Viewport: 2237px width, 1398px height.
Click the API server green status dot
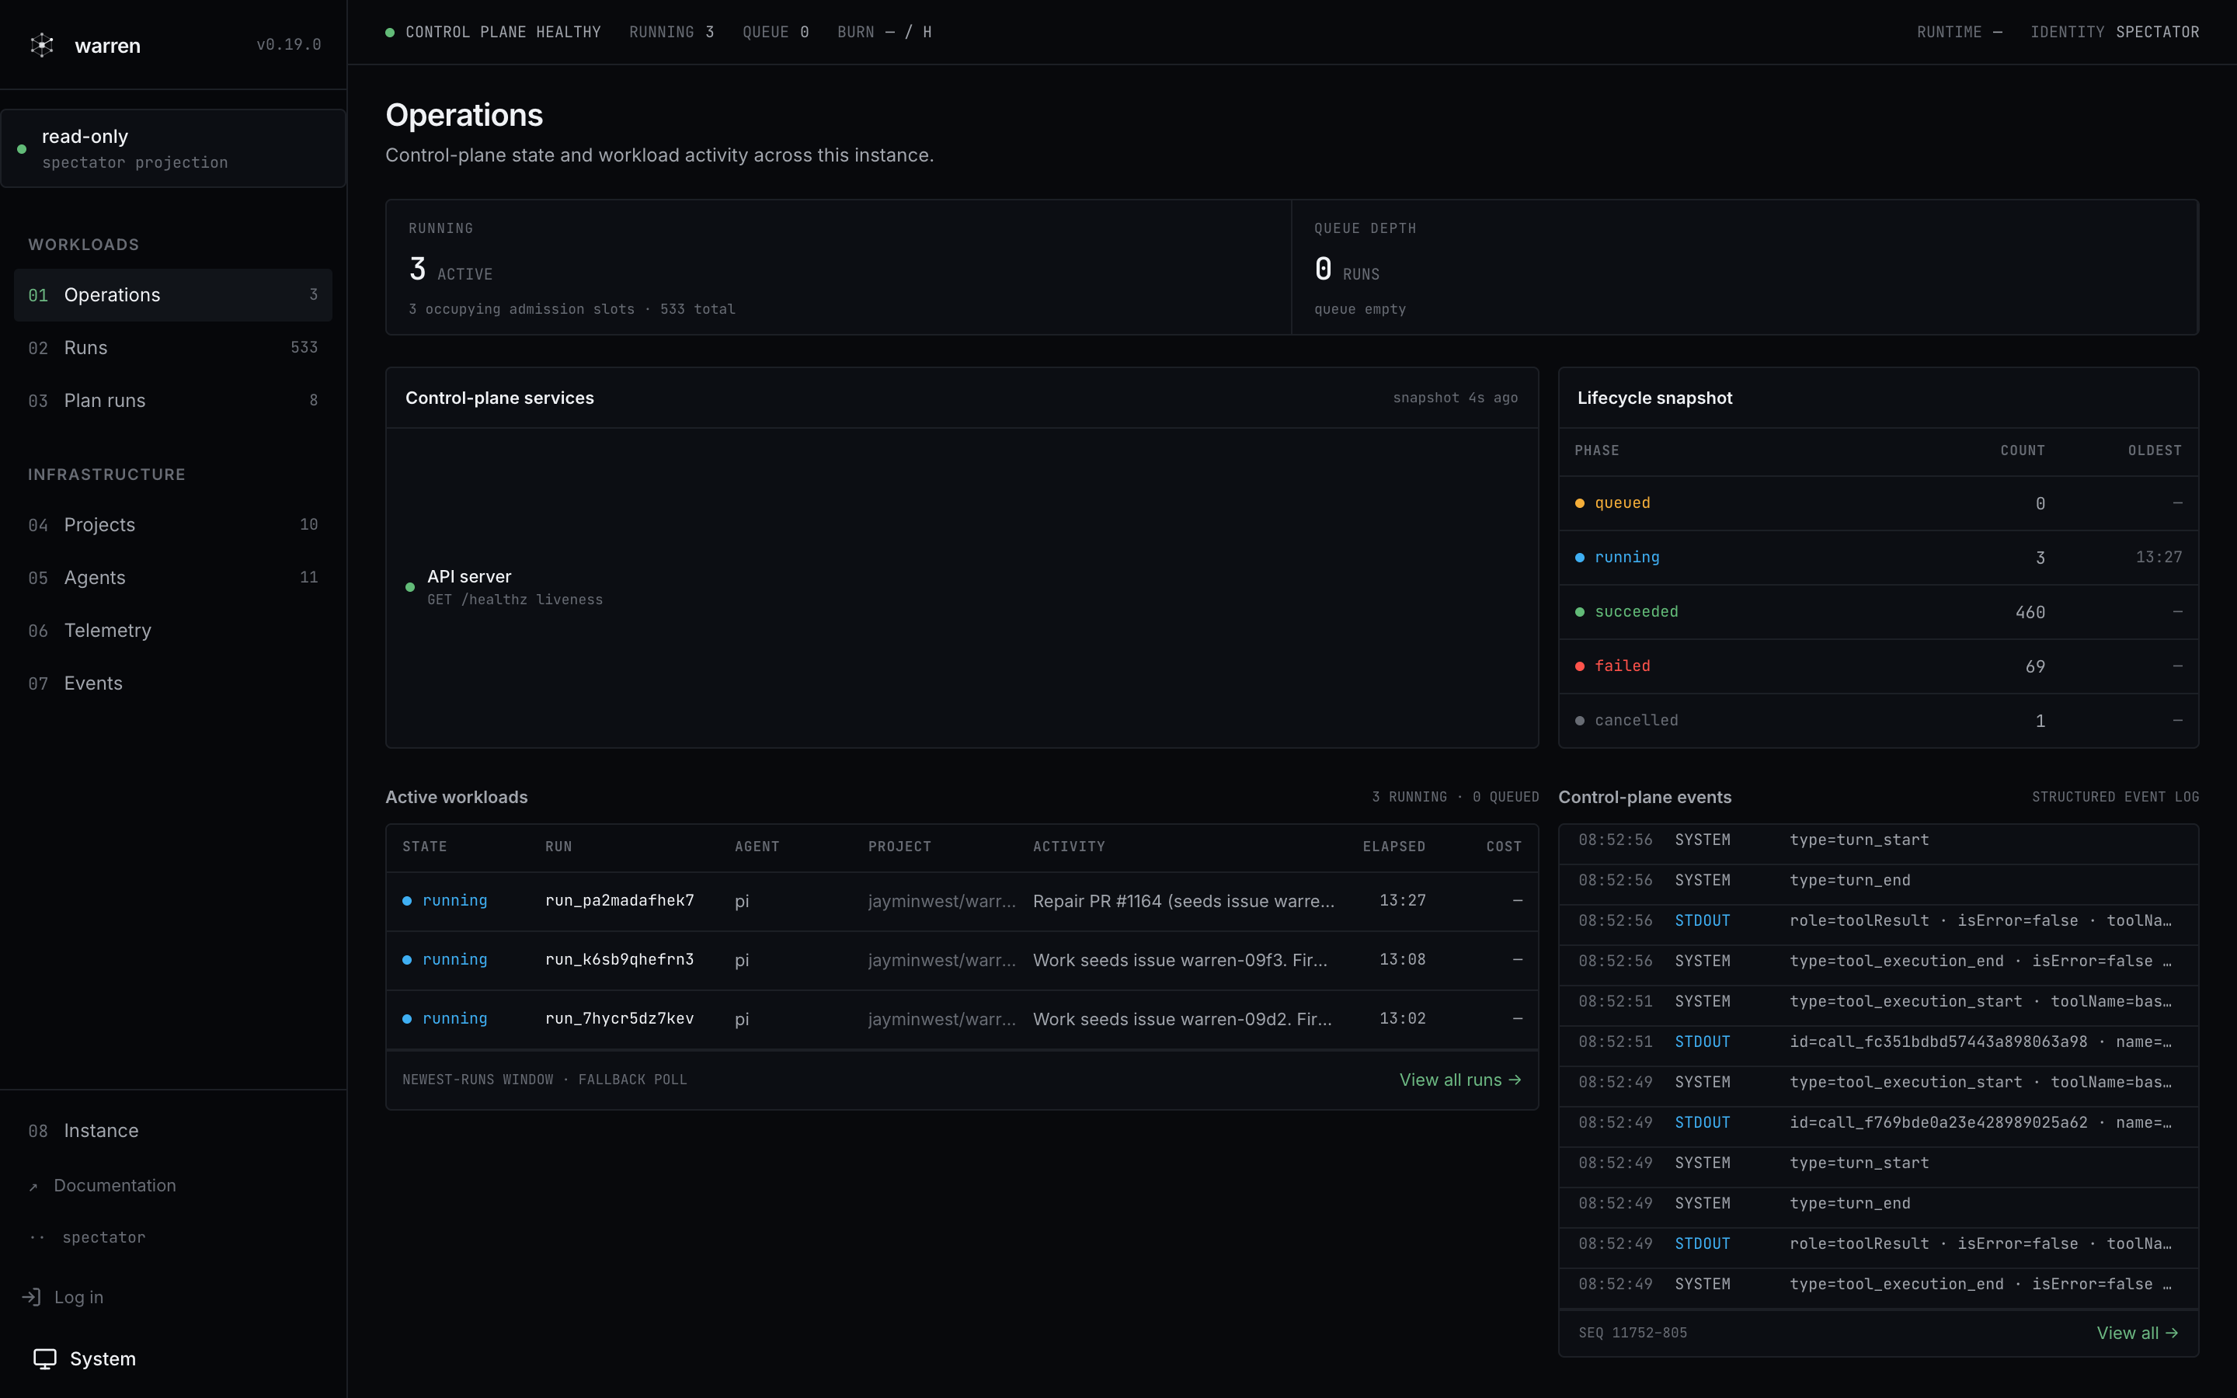[410, 587]
